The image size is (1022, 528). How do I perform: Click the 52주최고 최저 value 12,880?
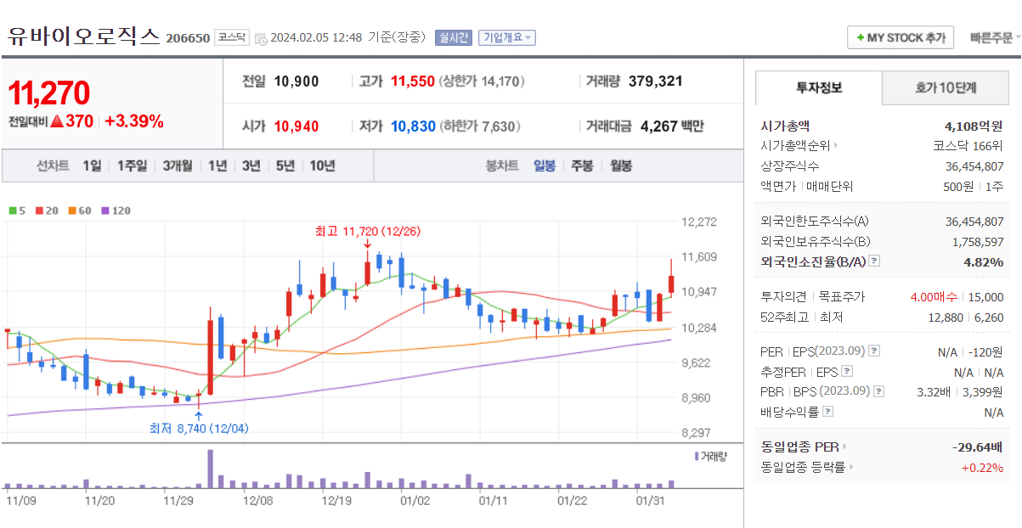(946, 317)
